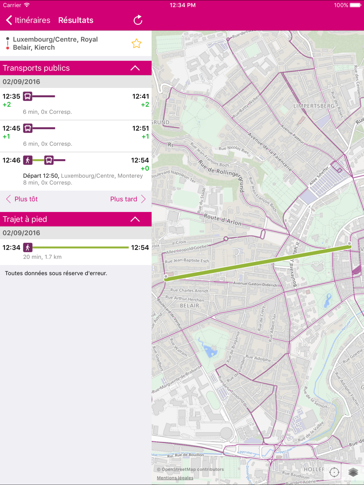Open '20 min, 1.7 km' walk details
This screenshot has height=485, width=364.
click(42, 257)
